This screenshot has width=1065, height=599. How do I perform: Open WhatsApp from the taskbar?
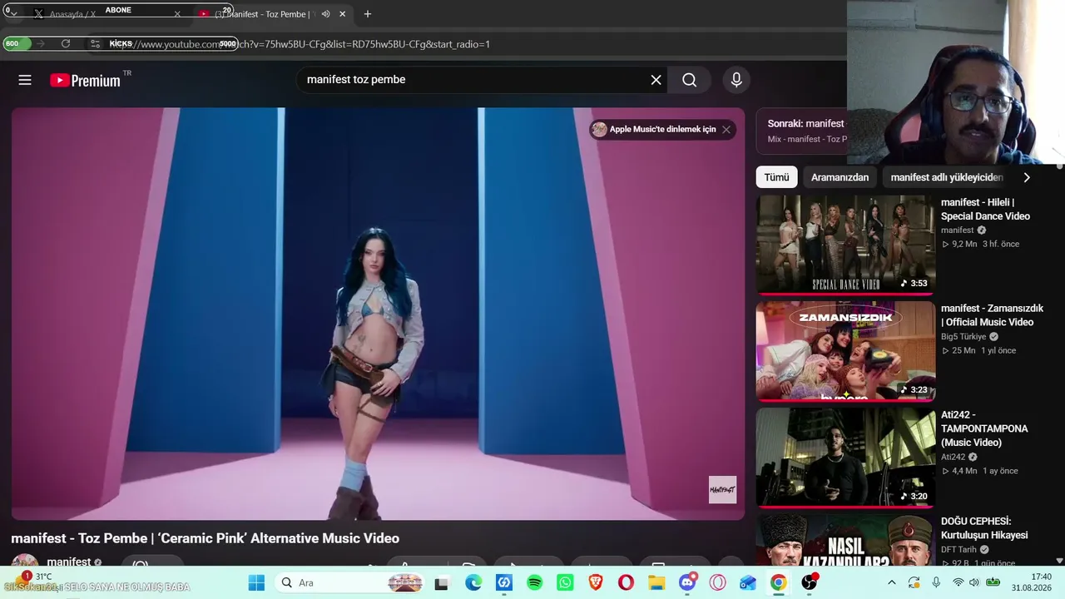pos(566,583)
